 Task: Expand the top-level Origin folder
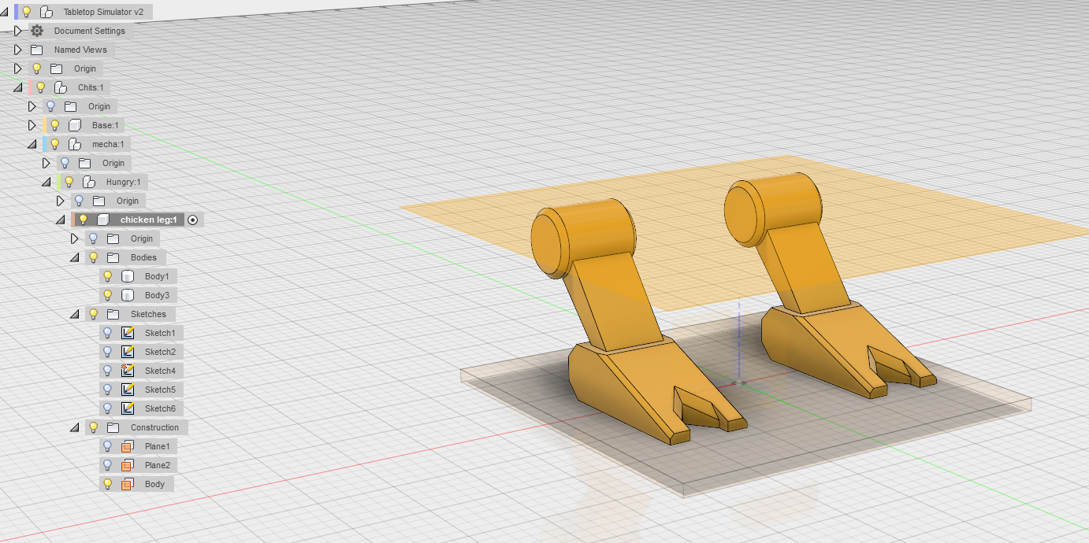click(18, 68)
